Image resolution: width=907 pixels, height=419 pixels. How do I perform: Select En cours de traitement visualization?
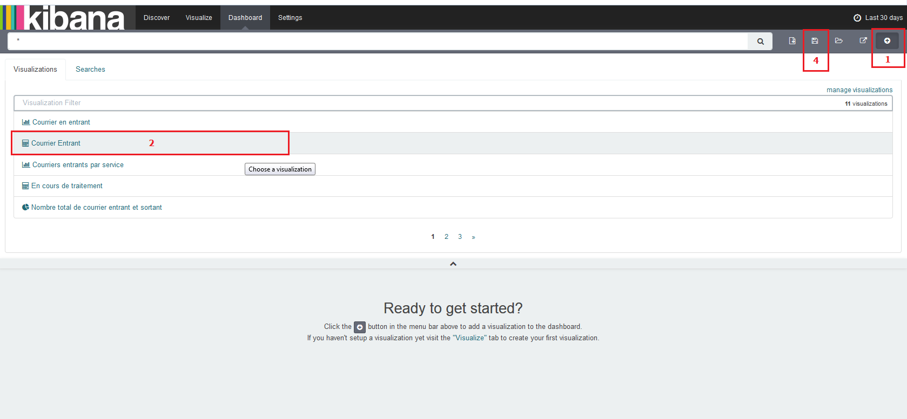[453, 186]
